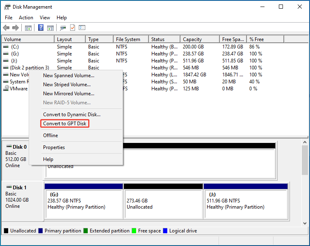Click the 200.00 GB capacity cell
The width and height of the screenshot is (310, 246).
[x=193, y=47]
